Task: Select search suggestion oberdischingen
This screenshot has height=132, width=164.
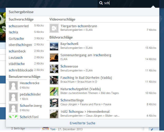Action: [x=20, y=45]
